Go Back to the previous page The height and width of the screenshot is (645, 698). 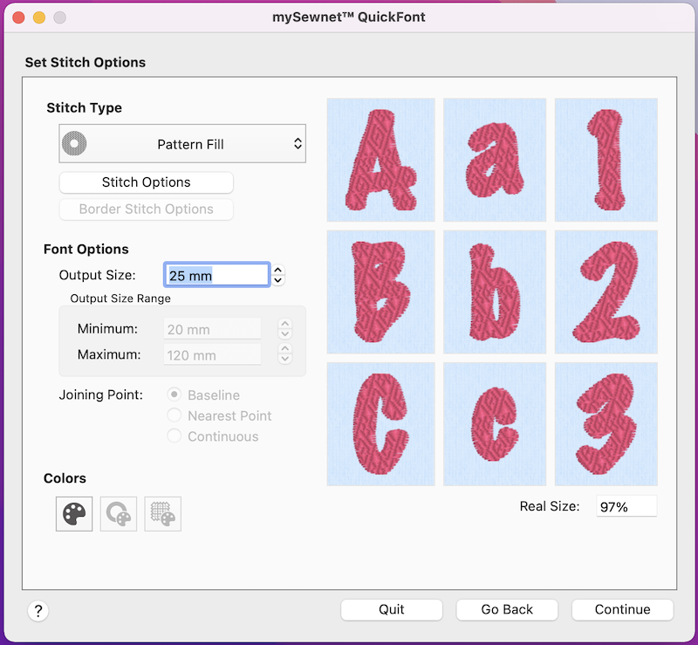[x=507, y=609]
